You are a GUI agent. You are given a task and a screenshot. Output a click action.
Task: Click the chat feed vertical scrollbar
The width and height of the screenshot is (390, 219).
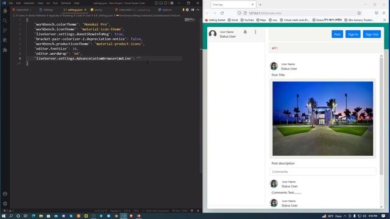tap(381, 116)
